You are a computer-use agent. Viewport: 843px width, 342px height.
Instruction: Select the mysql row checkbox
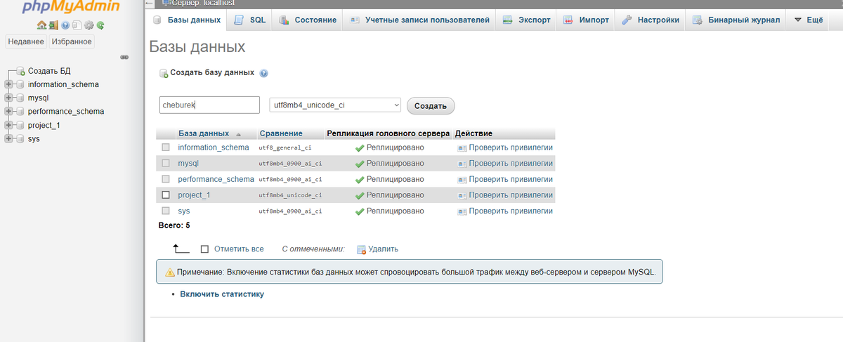click(x=166, y=163)
